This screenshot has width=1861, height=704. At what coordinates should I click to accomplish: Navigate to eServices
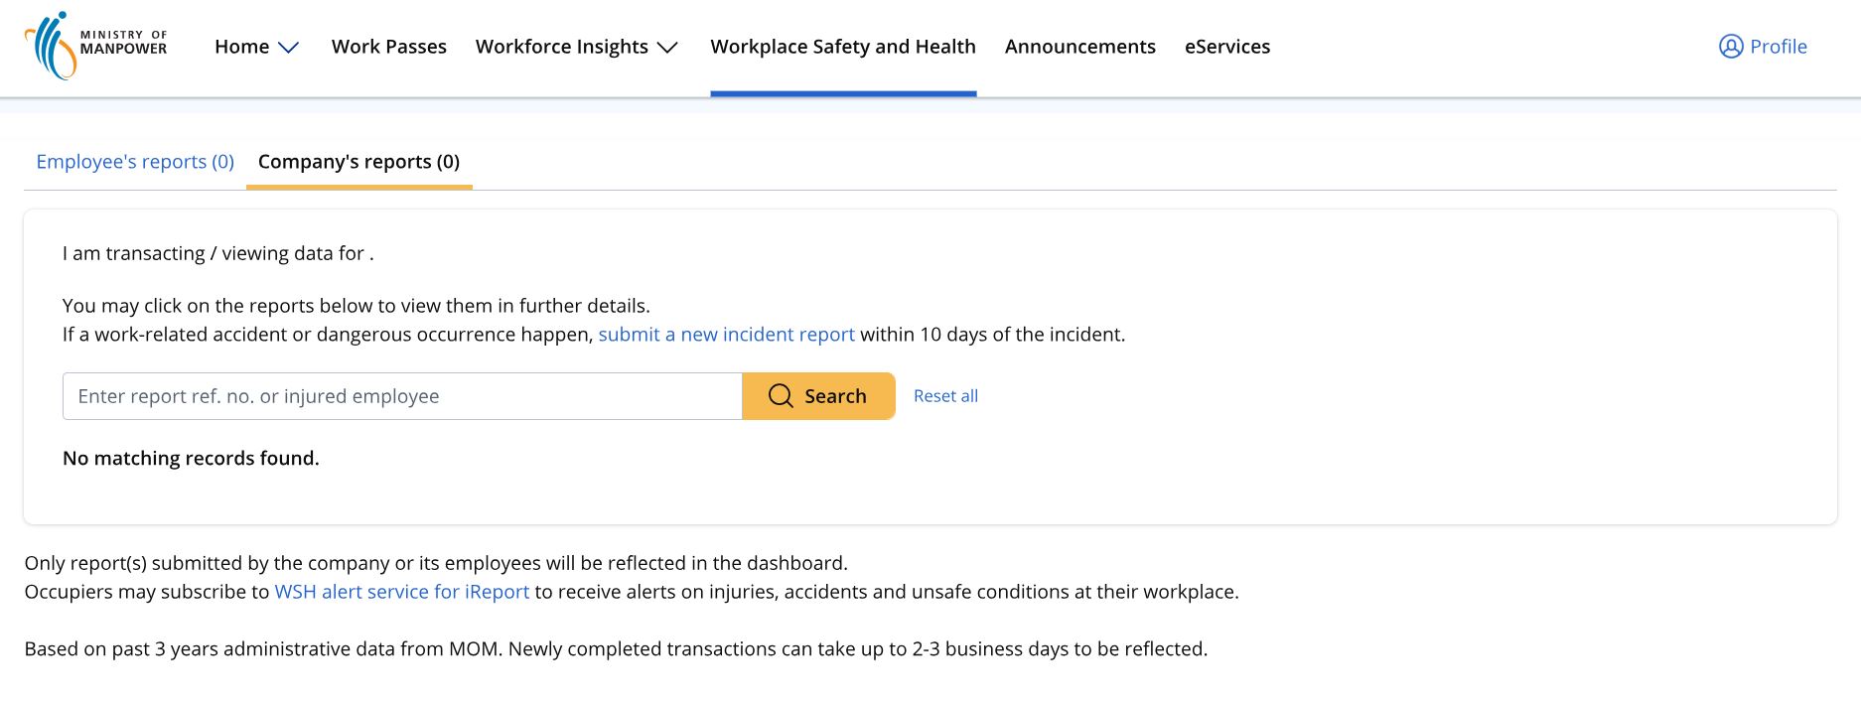(1227, 47)
